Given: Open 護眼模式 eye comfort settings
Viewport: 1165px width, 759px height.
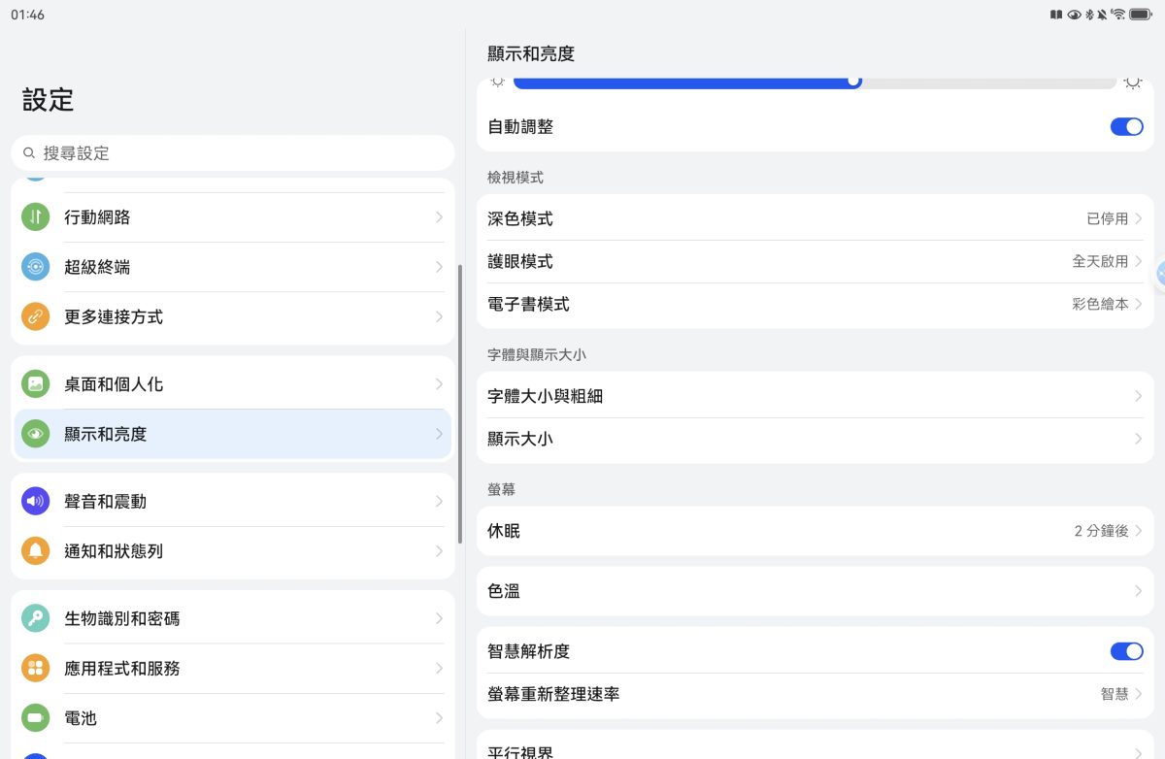Looking at the screenshot, I should tap(815, 262).
